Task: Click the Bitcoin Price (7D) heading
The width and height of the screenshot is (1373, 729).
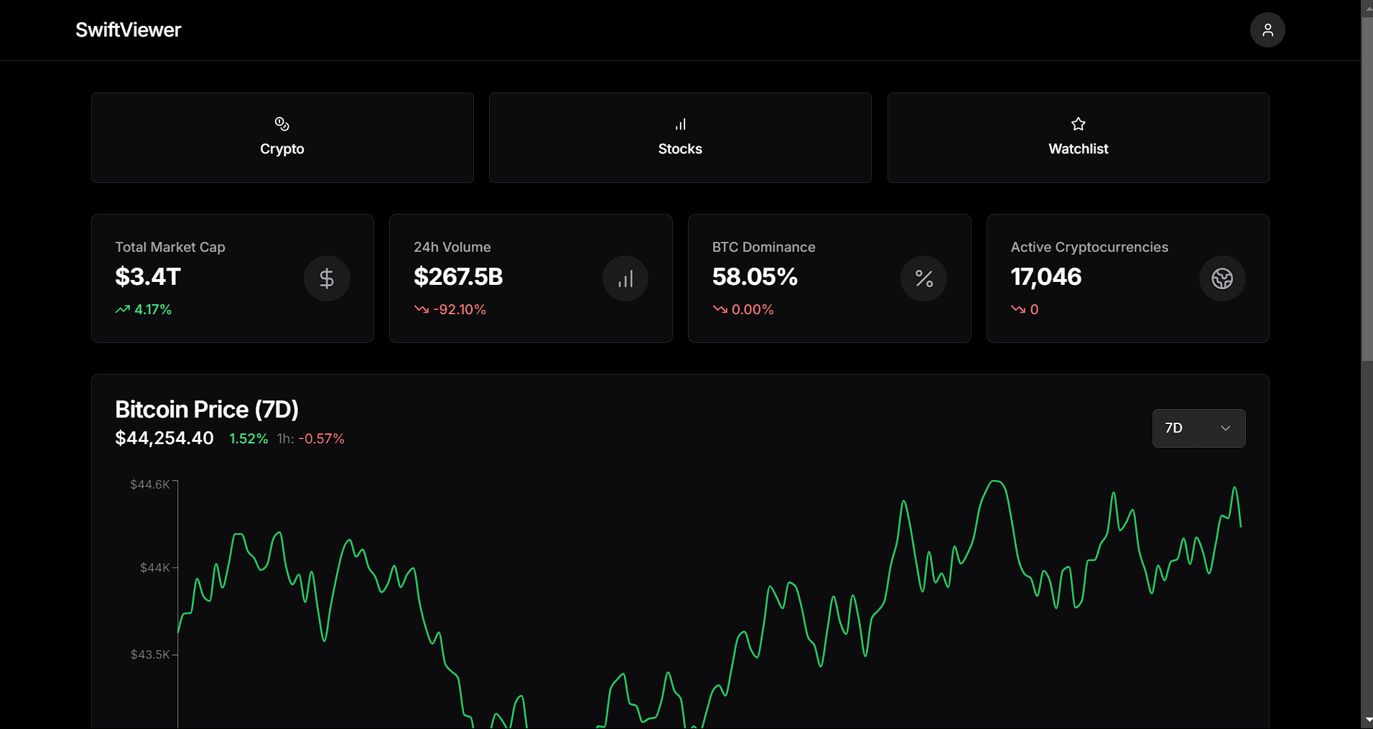Action: 207,410
